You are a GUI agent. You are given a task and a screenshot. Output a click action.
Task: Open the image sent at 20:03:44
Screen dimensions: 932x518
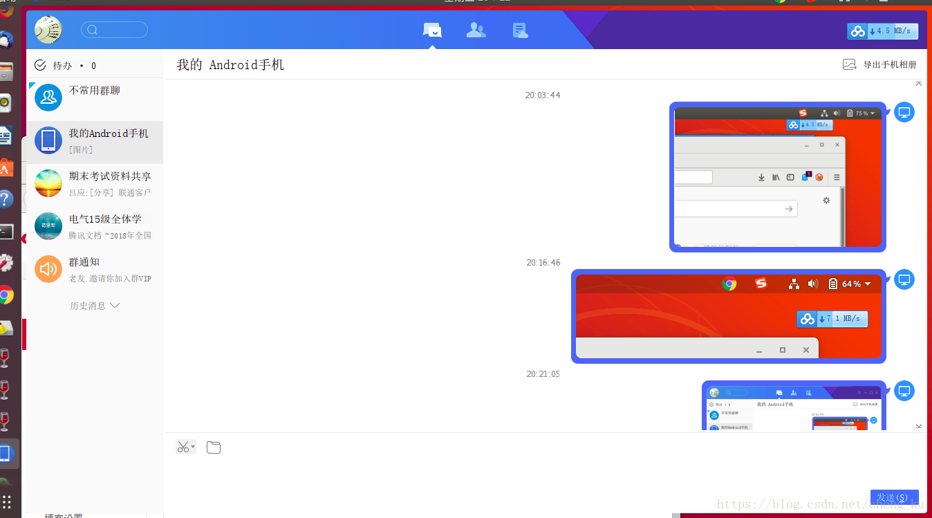[x=778, y=177]
